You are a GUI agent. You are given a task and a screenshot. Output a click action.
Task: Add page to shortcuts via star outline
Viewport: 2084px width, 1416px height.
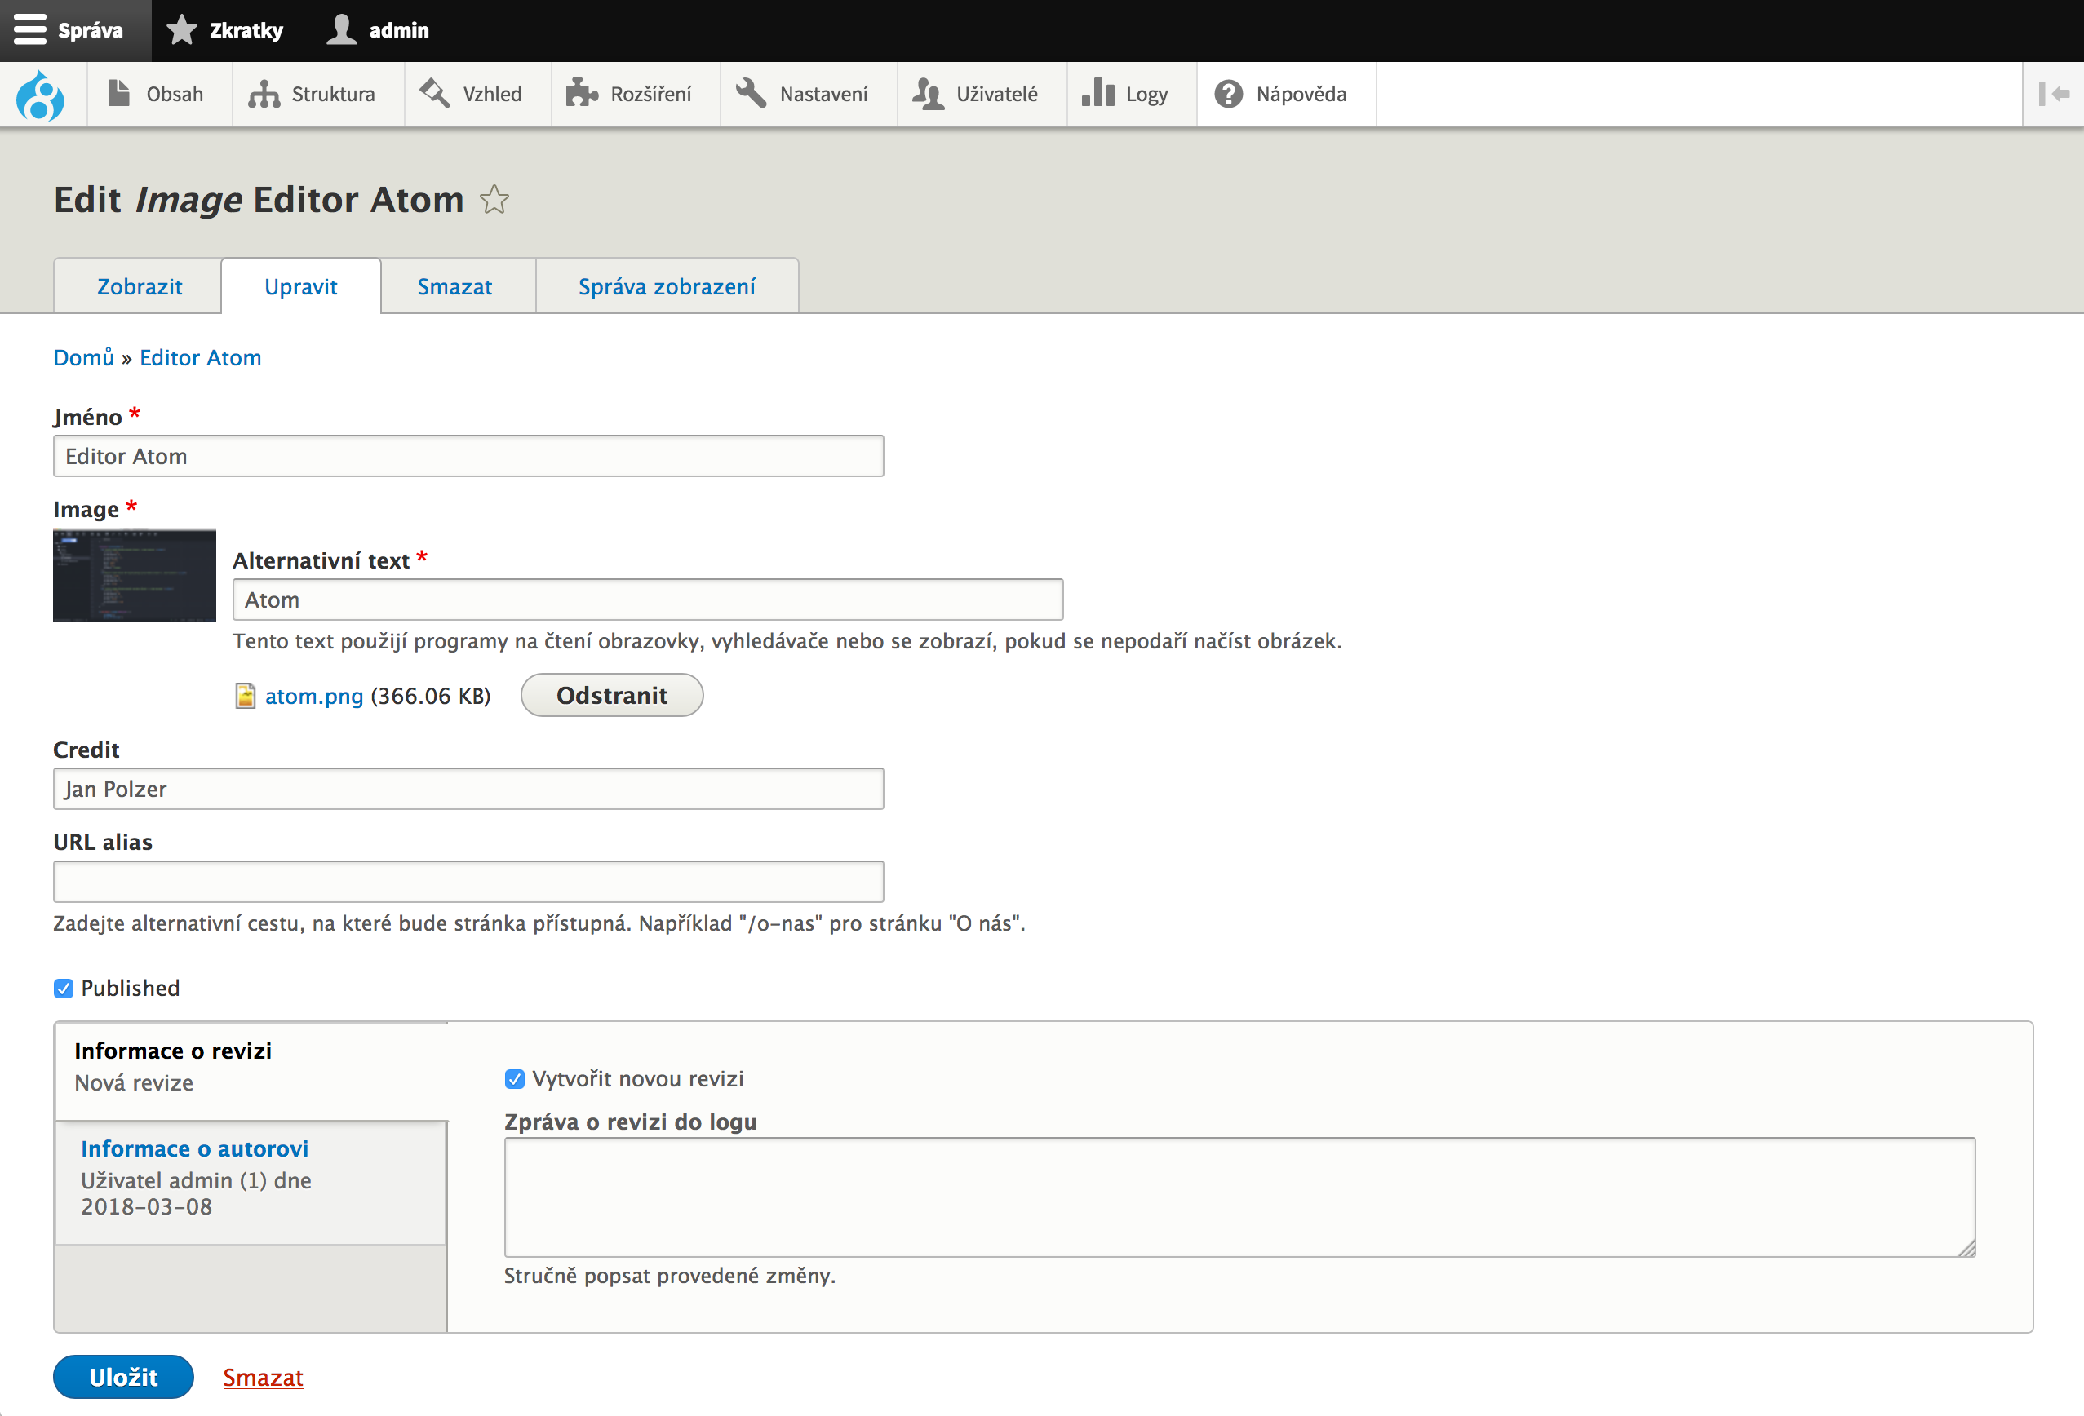pos(494,199)
